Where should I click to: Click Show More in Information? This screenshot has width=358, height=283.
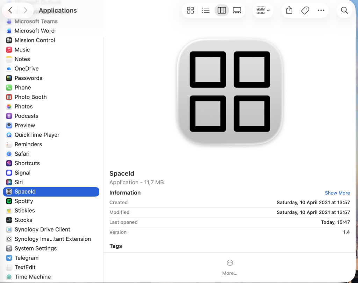click(337, 193)
